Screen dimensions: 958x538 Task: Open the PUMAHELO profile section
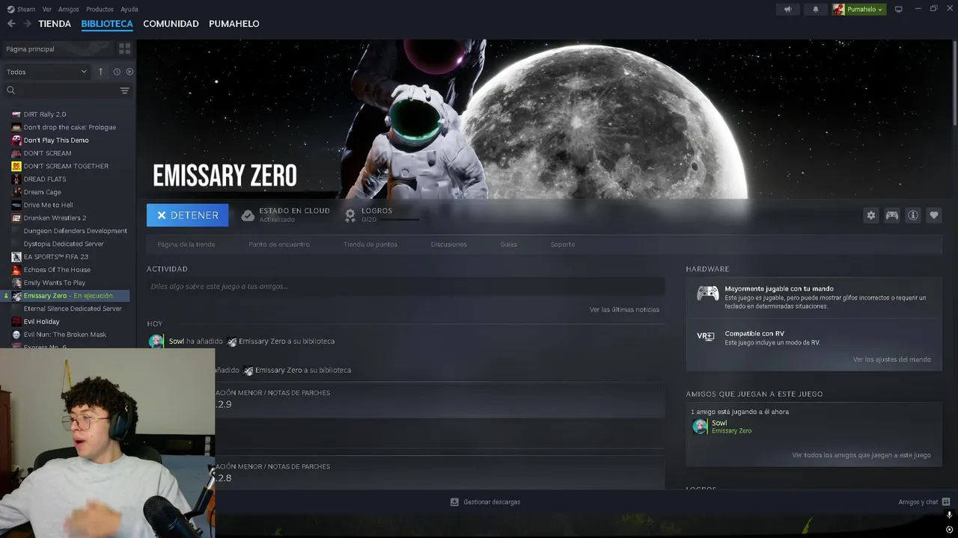[234, 24]
